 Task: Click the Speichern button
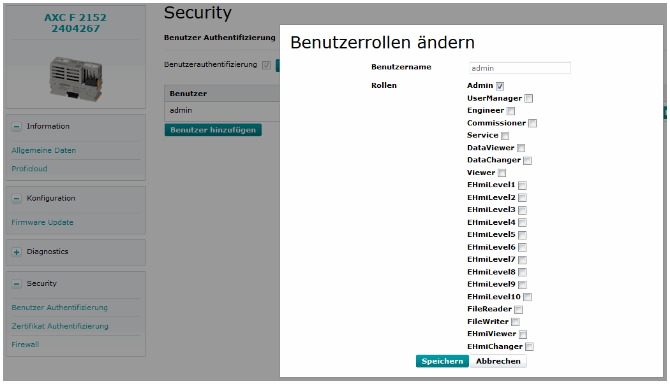click(x=442, y=361)
